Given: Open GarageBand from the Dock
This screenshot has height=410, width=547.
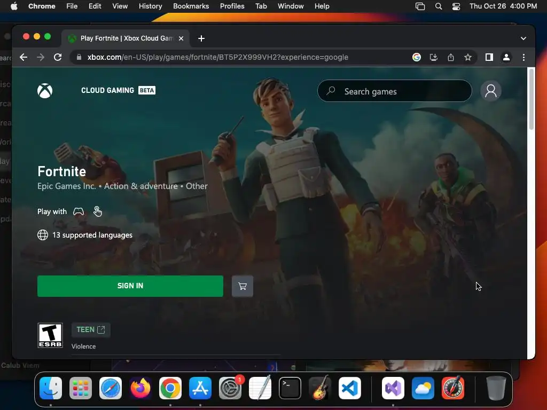Looking at the screenshot, I should pos(320,388).
